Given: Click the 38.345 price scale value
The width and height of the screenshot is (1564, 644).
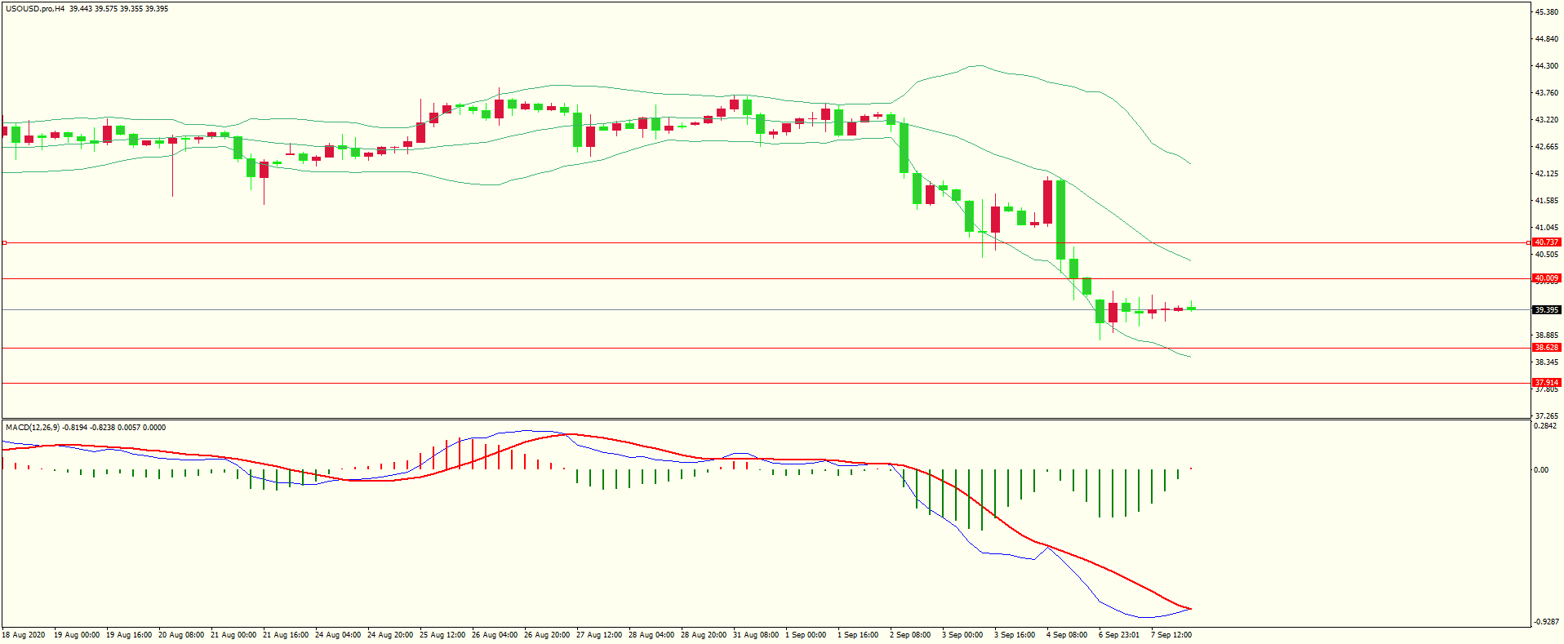Looking at the screenshot, I should click(1546, 362).
